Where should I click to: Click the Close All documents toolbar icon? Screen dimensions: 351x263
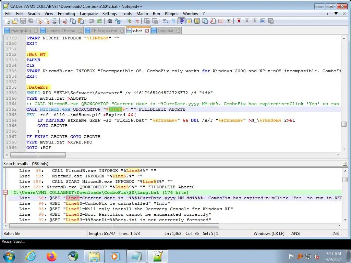(x=47, y=21)
